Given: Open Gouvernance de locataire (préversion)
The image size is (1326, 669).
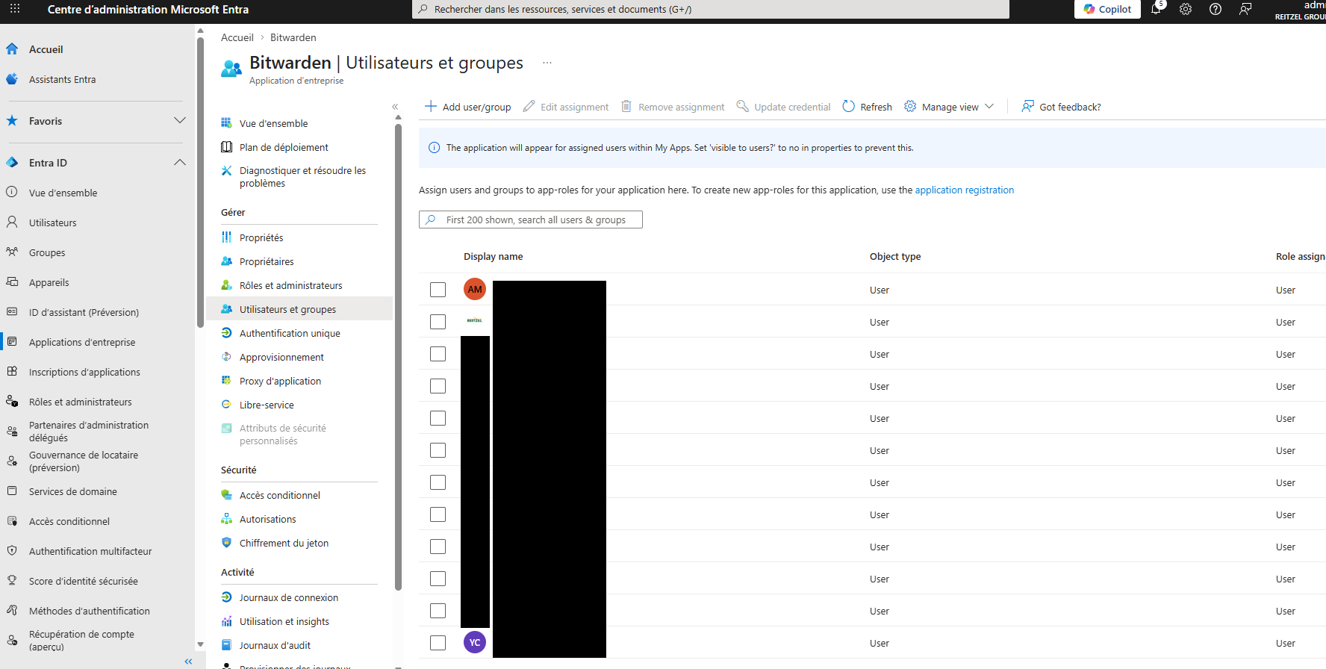Looking at the screenshot, I should tap(84, 461).
